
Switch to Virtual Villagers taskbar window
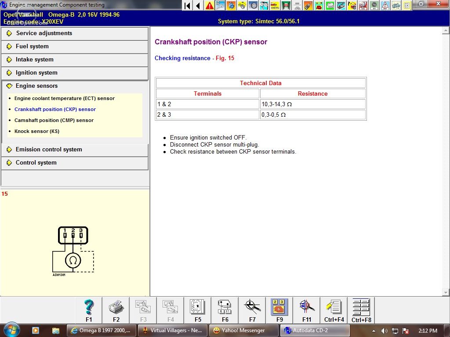click(173, 330)
